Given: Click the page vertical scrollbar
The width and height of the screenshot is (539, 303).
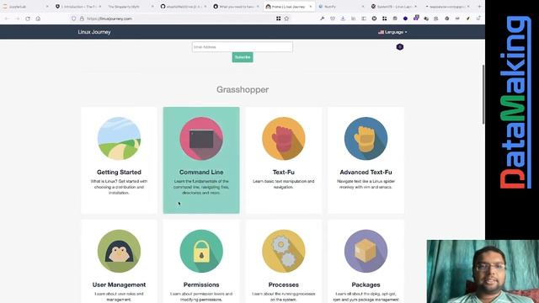Looking at the screenshot, I should pos(483,94).
